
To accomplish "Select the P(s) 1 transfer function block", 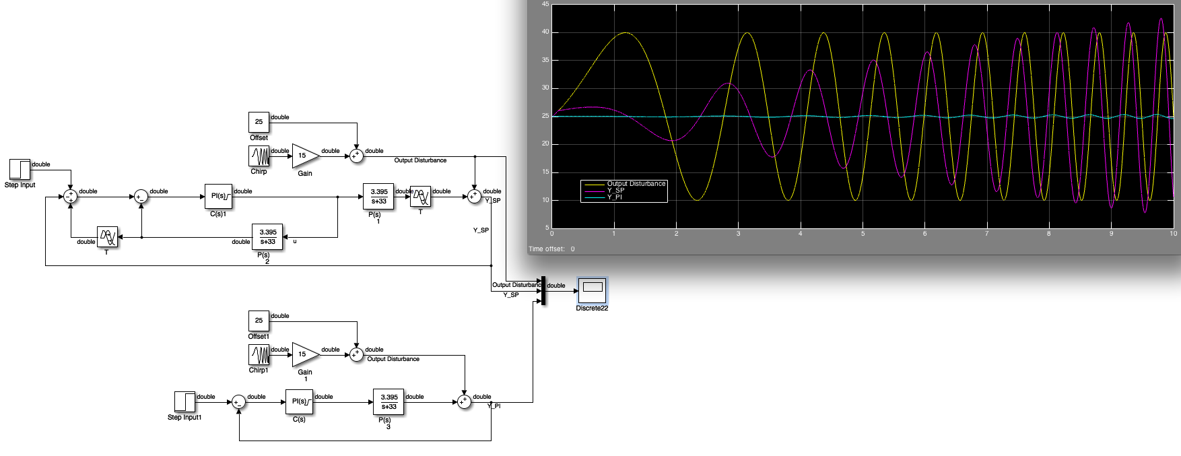I will pyautogui.click(x=378, y=197).
